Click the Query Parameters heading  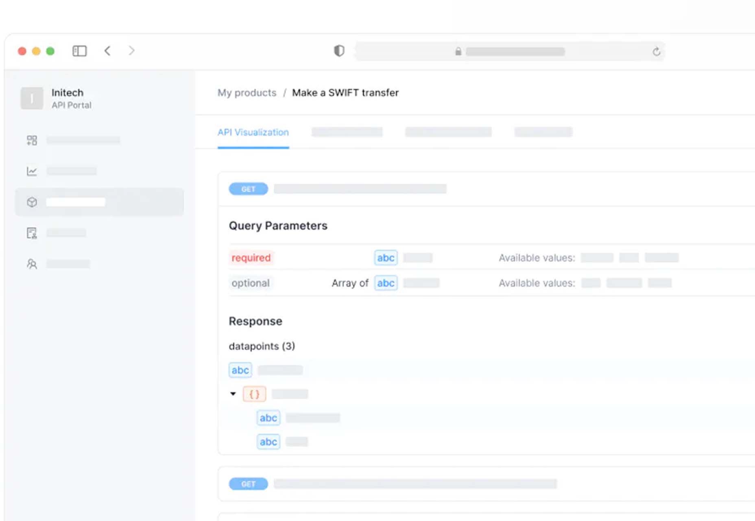(x=278, y=225)
